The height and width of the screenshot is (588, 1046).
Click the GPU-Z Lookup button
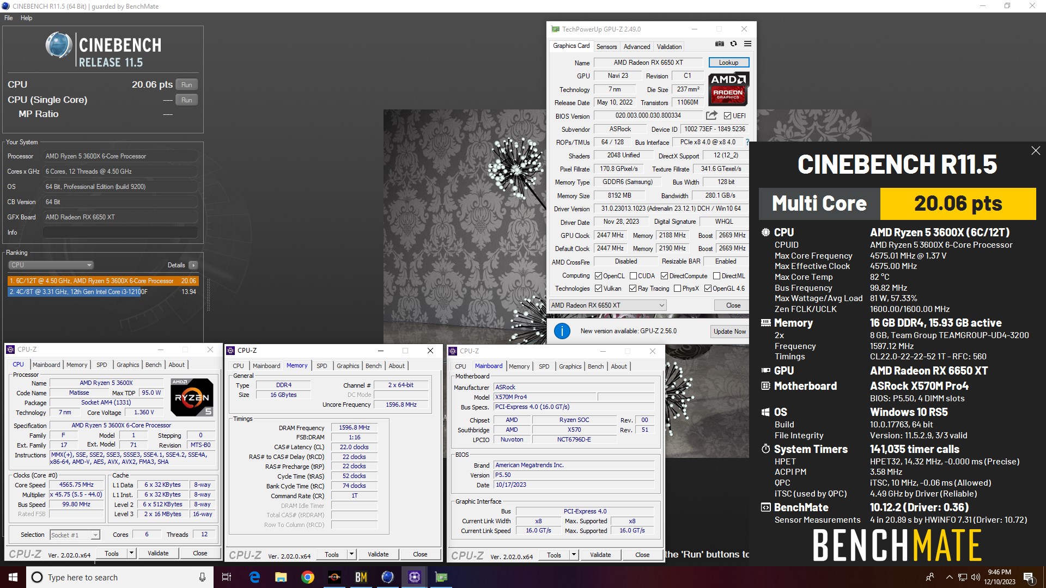pos(728,63)
